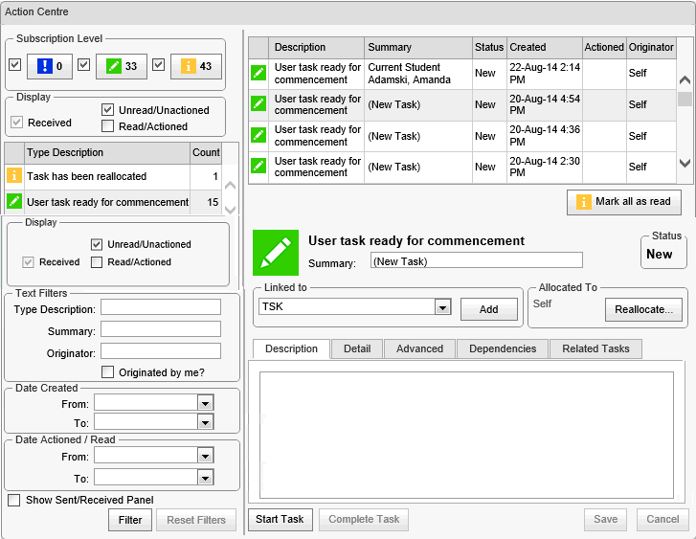This screenshot has width=696, height=539.
Task: Enable Show Sent/Received Panel checkbox
Action: click(14, 500)
